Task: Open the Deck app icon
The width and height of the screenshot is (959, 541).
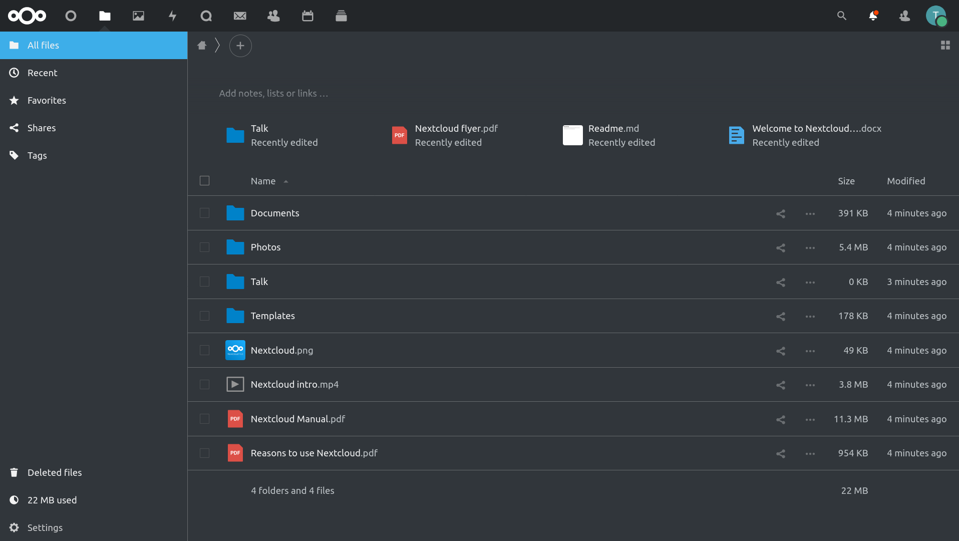Action: click(x=341, y=16)
